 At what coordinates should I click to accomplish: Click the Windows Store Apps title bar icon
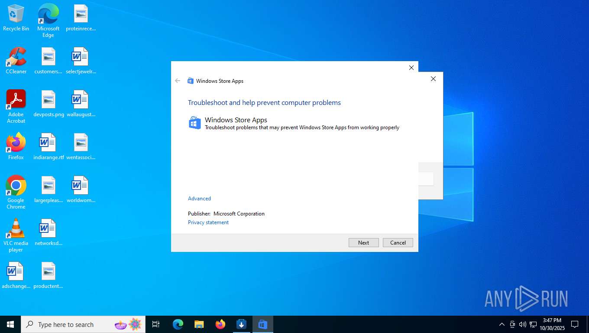point(190,81)
